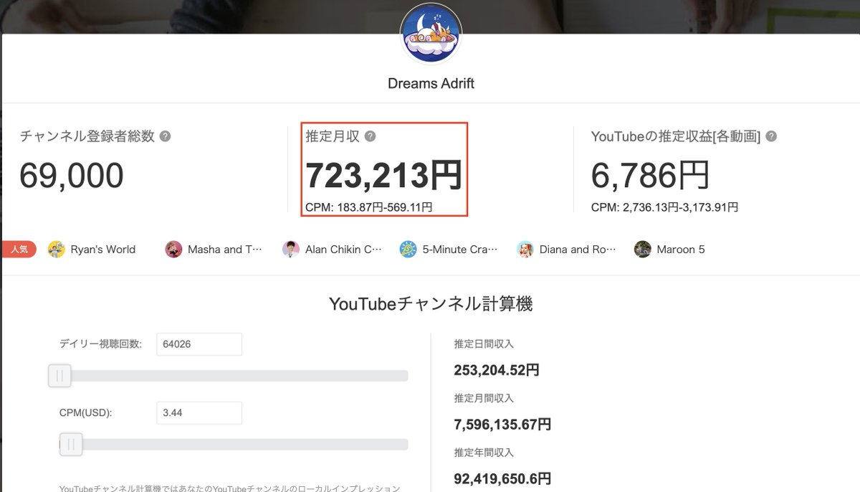This screenshot has width=860, height=492.
Task: Click the Dreams Adrift channel name
Action: 431,83
